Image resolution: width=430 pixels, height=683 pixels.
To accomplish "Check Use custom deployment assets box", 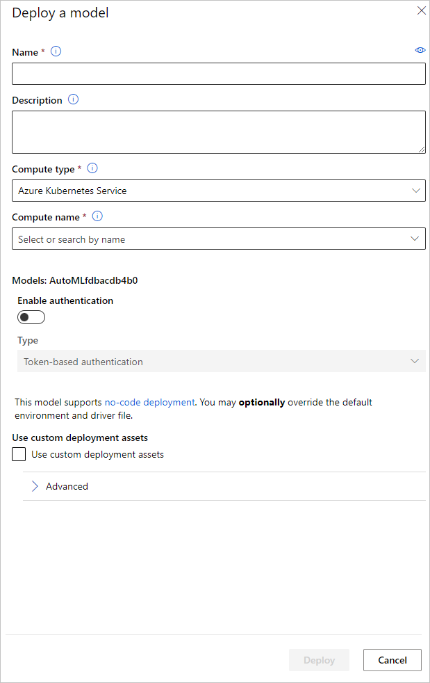I will [19, 455].
